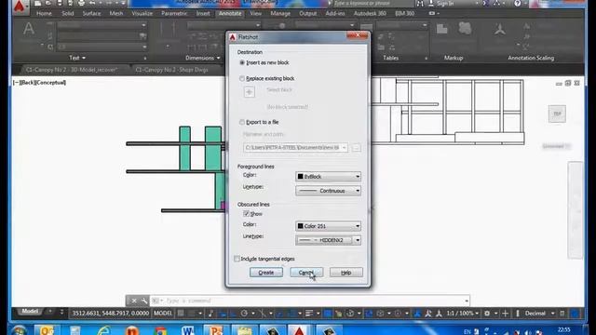Click the command line close X icon
Screen dimensions: 596x335
pos(134,301)
